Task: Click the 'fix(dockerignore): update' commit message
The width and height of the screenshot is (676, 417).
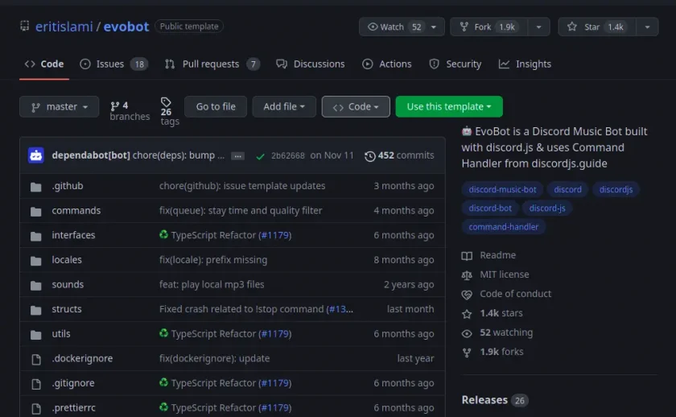Action: [x=214, y=358]
